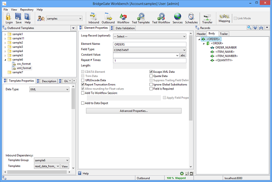The height and width of the screenshot is (182, 272).
Task: Select the ORDER_NUMBER attribute node
Action: pyautogui.click(x=226, y=48)
